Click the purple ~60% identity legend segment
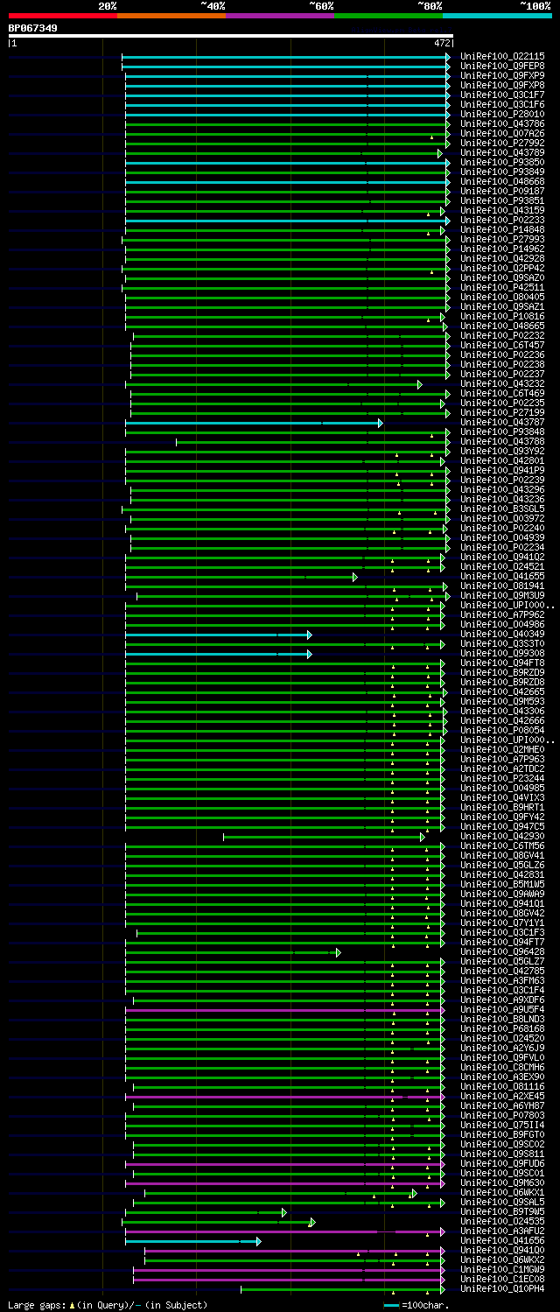 tap(280, 16)
